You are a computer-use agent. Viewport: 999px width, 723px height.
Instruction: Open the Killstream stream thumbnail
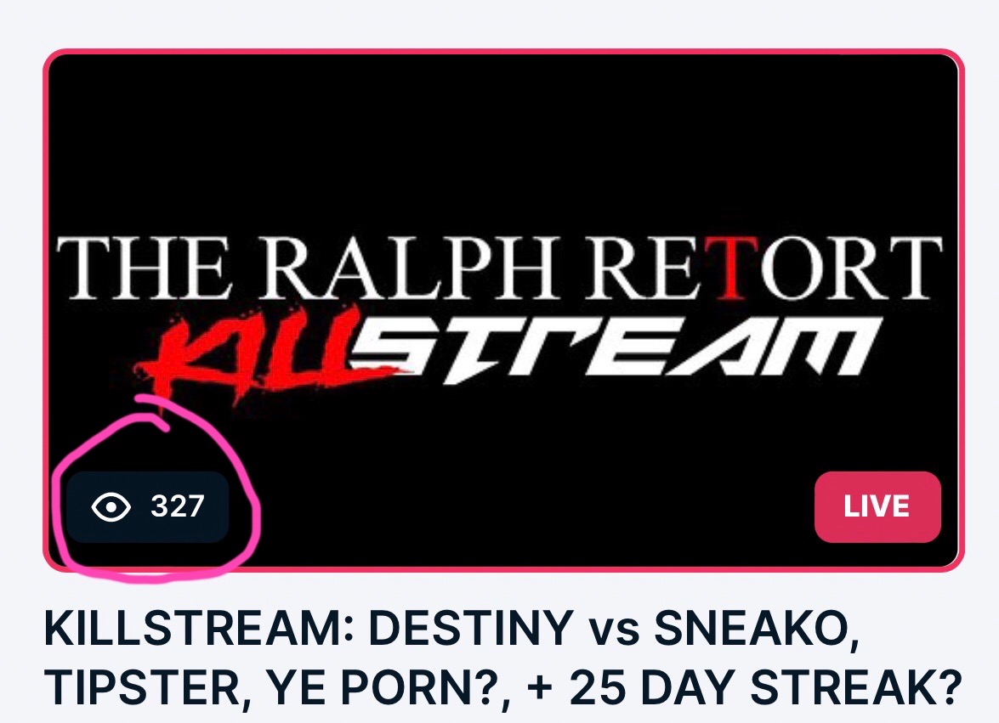(503, 310)
